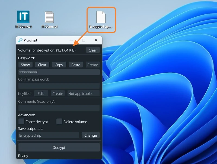Click the Picocrypt key icon in the title bar
217x164 pixels.
pos(20,40)
